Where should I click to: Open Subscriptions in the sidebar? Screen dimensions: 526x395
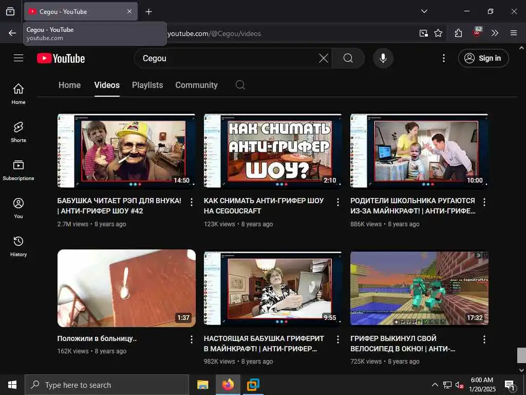[x=18, y=170]
